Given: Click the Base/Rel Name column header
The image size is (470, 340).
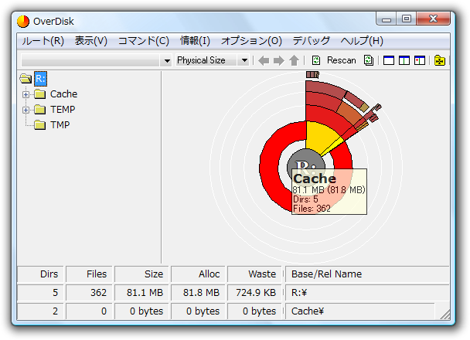Looking at the screenshot, I should click(x=367, y=274).
